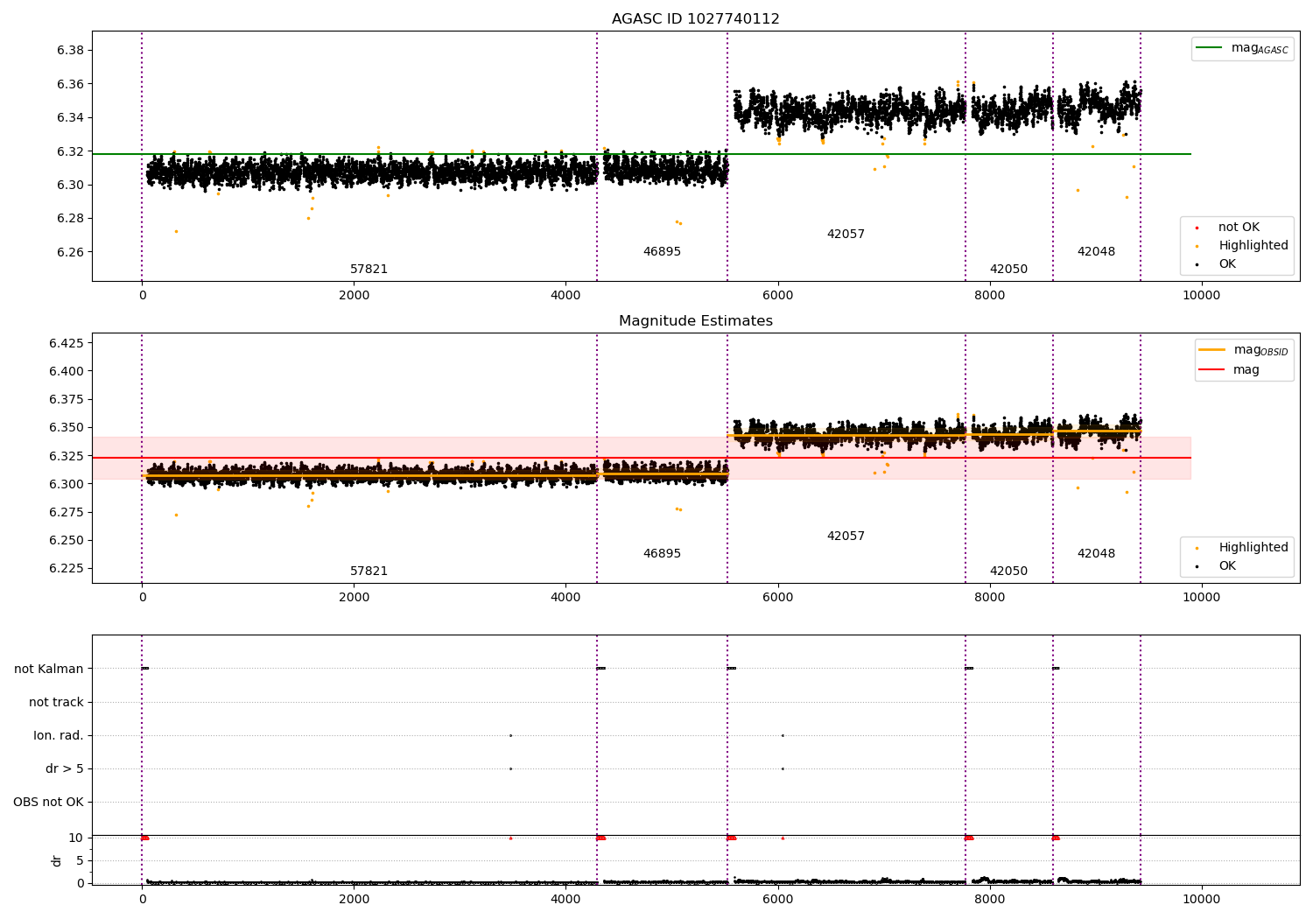Select the orange mag OBSID legend line
The width and height of the screenshot is (1313, 919).
point(1211,350)
